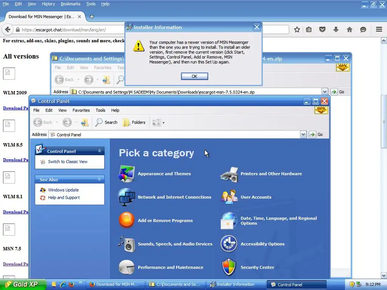Expand quick launch chevron on taskbar
This screenshot has height=290, width=387.
click(80, 282)
